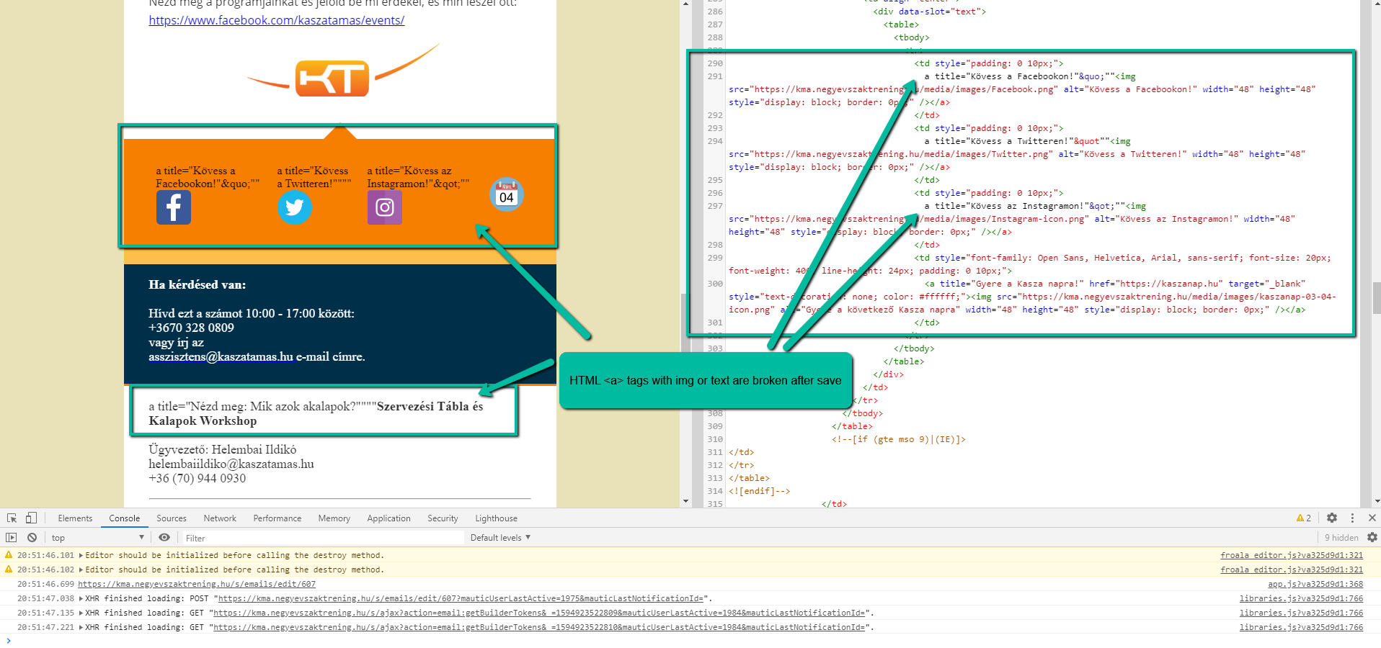Expand the first Editor should be initialized warning
1381x648 pixels.
tap(81, 555)
